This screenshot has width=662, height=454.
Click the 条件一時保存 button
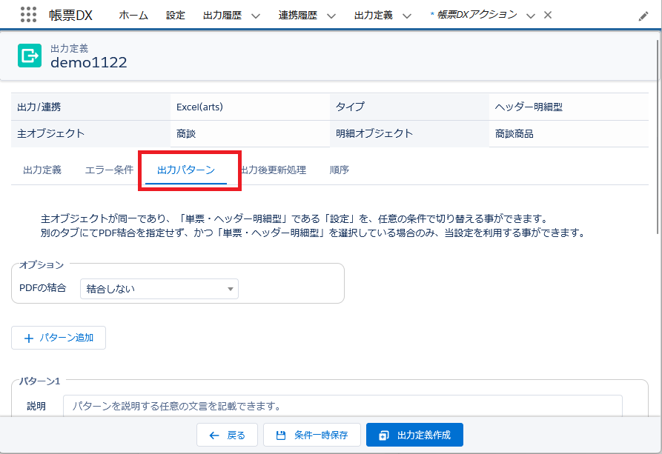(311, 435)
